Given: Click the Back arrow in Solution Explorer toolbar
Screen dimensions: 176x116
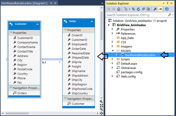Looking at the screenshot, I should [109, 9].
